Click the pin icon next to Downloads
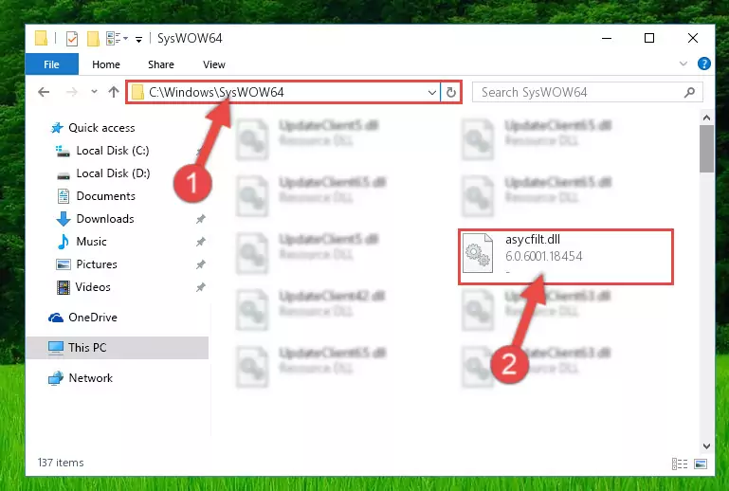The image size is (729, 491). click(200, 219)
